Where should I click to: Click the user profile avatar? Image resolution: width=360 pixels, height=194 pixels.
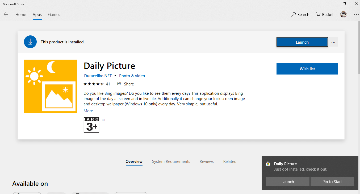tap(343, 14)
